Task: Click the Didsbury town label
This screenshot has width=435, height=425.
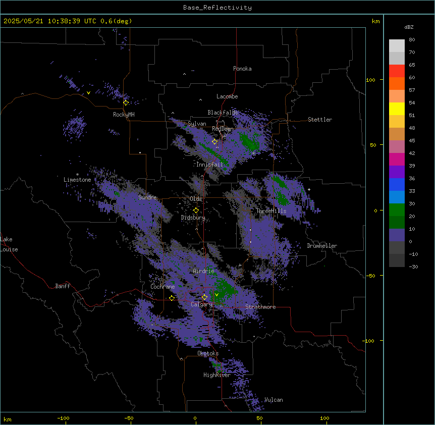Action: coord(193,218)
